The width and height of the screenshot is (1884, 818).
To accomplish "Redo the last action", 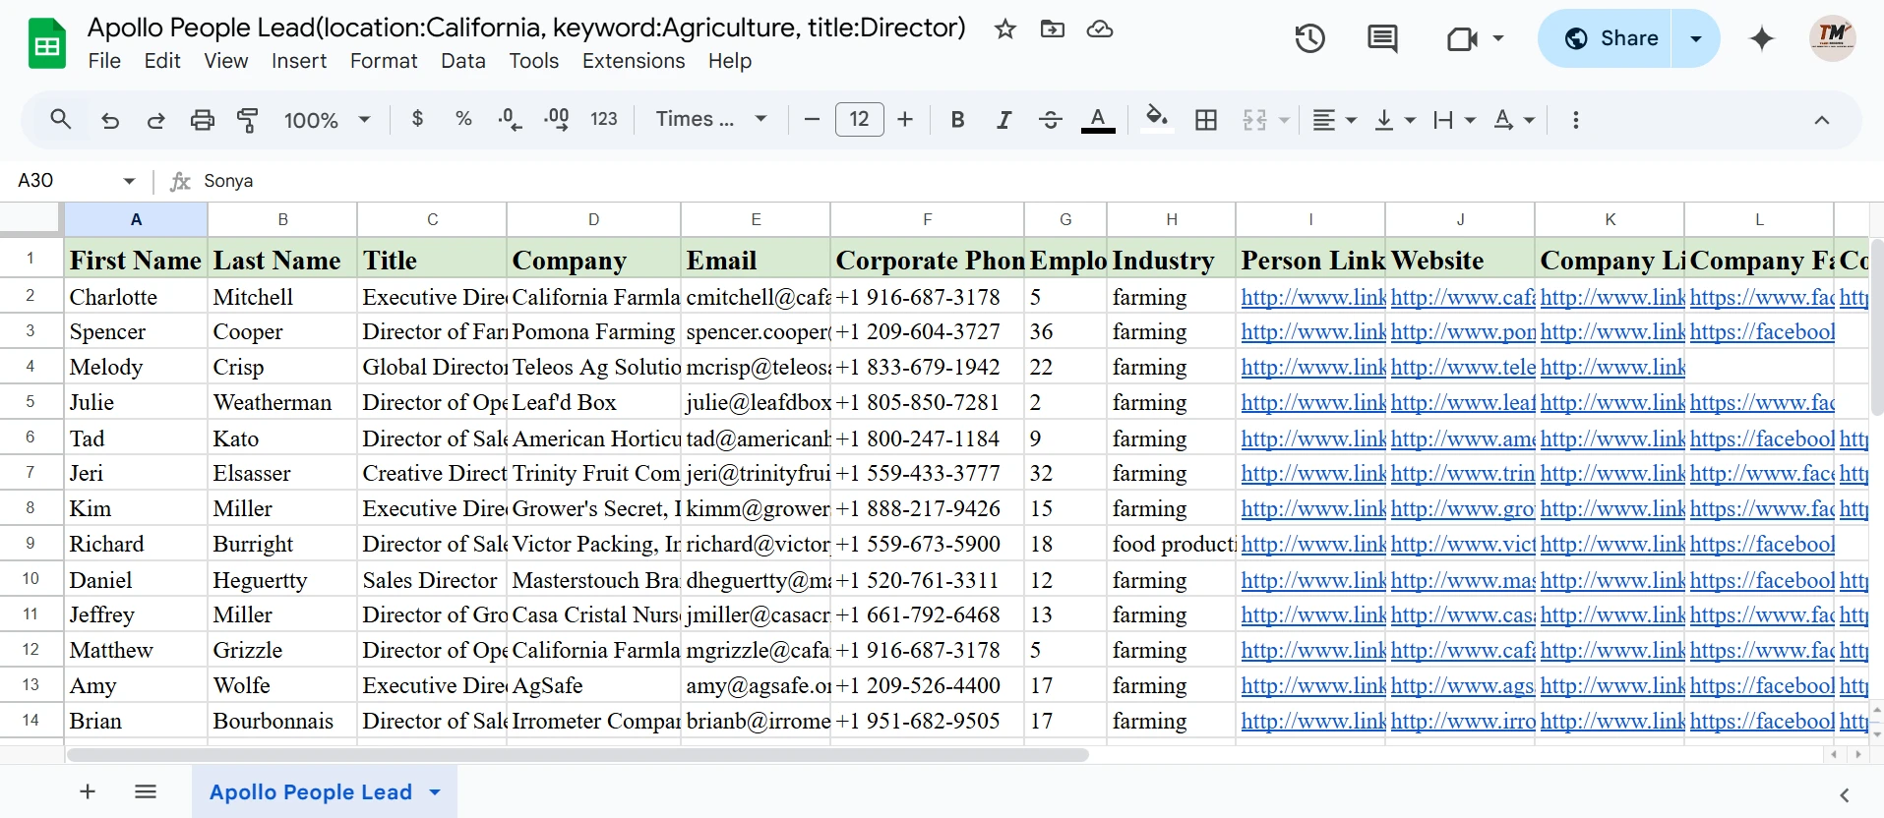I will (x=155, y=120).
